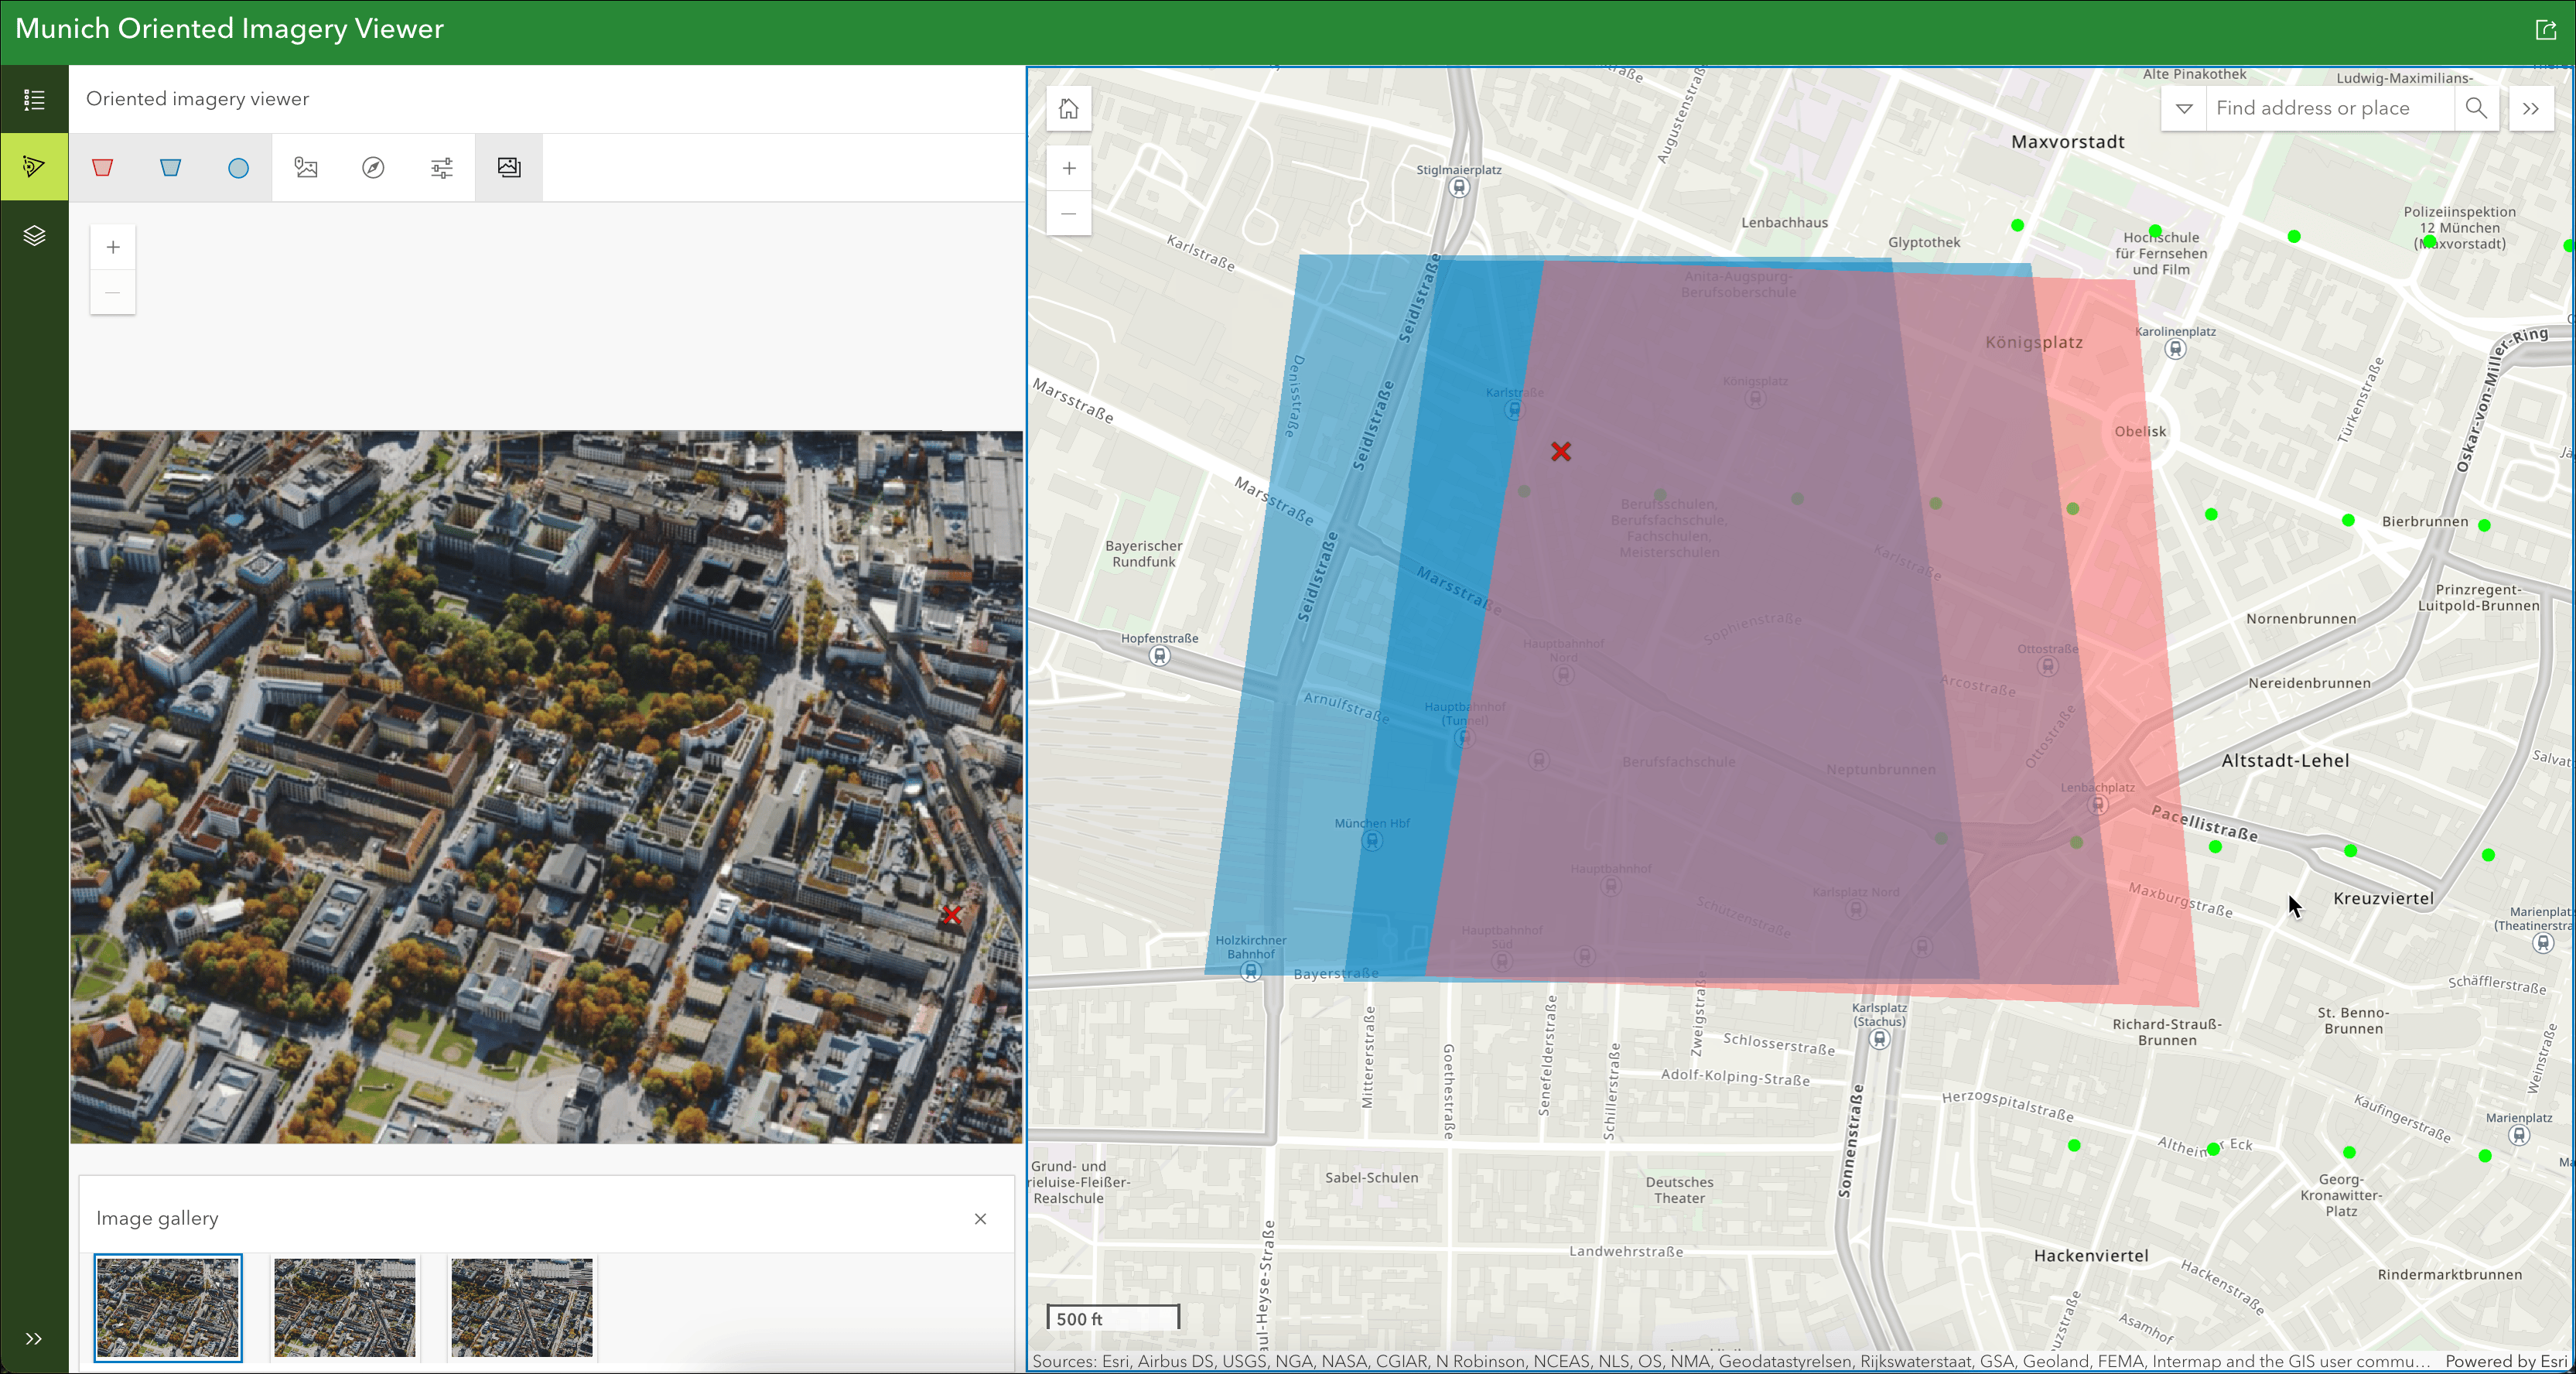This screenshot has height=1374, width=2576.
Task: Open the image overlays tool
Action: [306, 167]
